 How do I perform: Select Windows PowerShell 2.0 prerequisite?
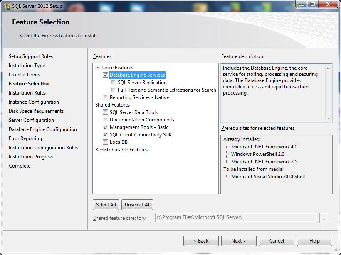(258, 154)
